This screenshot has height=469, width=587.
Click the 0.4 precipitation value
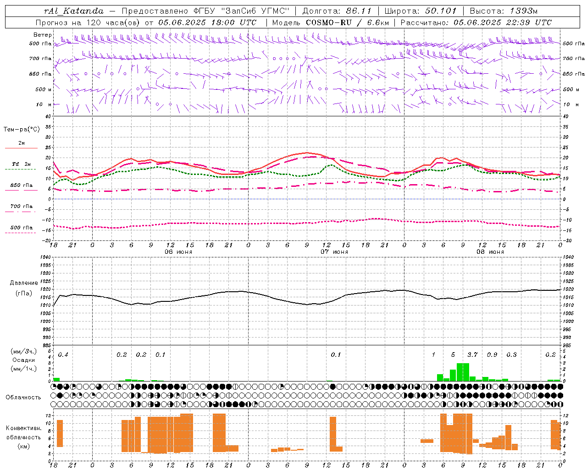point(63,355)
